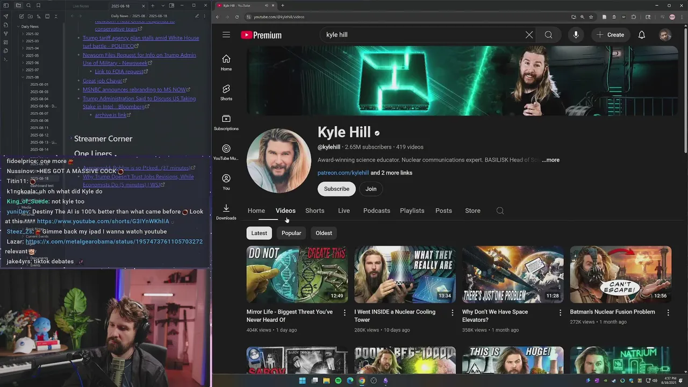Viewport: 688px width, 387px height.
Task: Expand the 2025-04 folder
Action: click(x=23, y=48)
